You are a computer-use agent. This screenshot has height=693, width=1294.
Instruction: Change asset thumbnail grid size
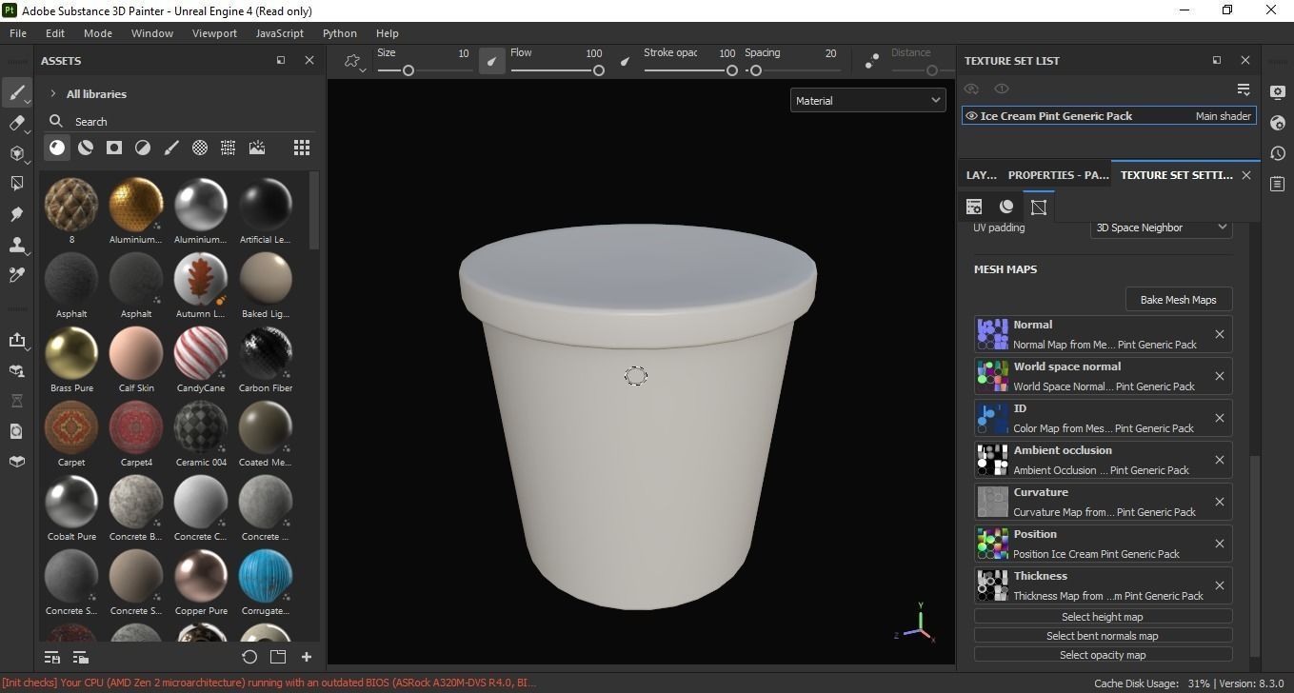pyautogui.click(x=302, y=148)
